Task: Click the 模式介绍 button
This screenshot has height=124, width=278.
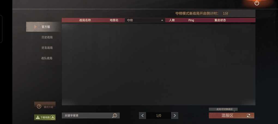Action: coord(45,106)
